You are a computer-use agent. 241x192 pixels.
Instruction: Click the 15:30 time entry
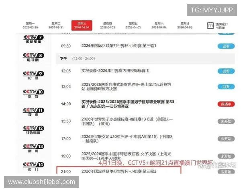coord(66,121)
